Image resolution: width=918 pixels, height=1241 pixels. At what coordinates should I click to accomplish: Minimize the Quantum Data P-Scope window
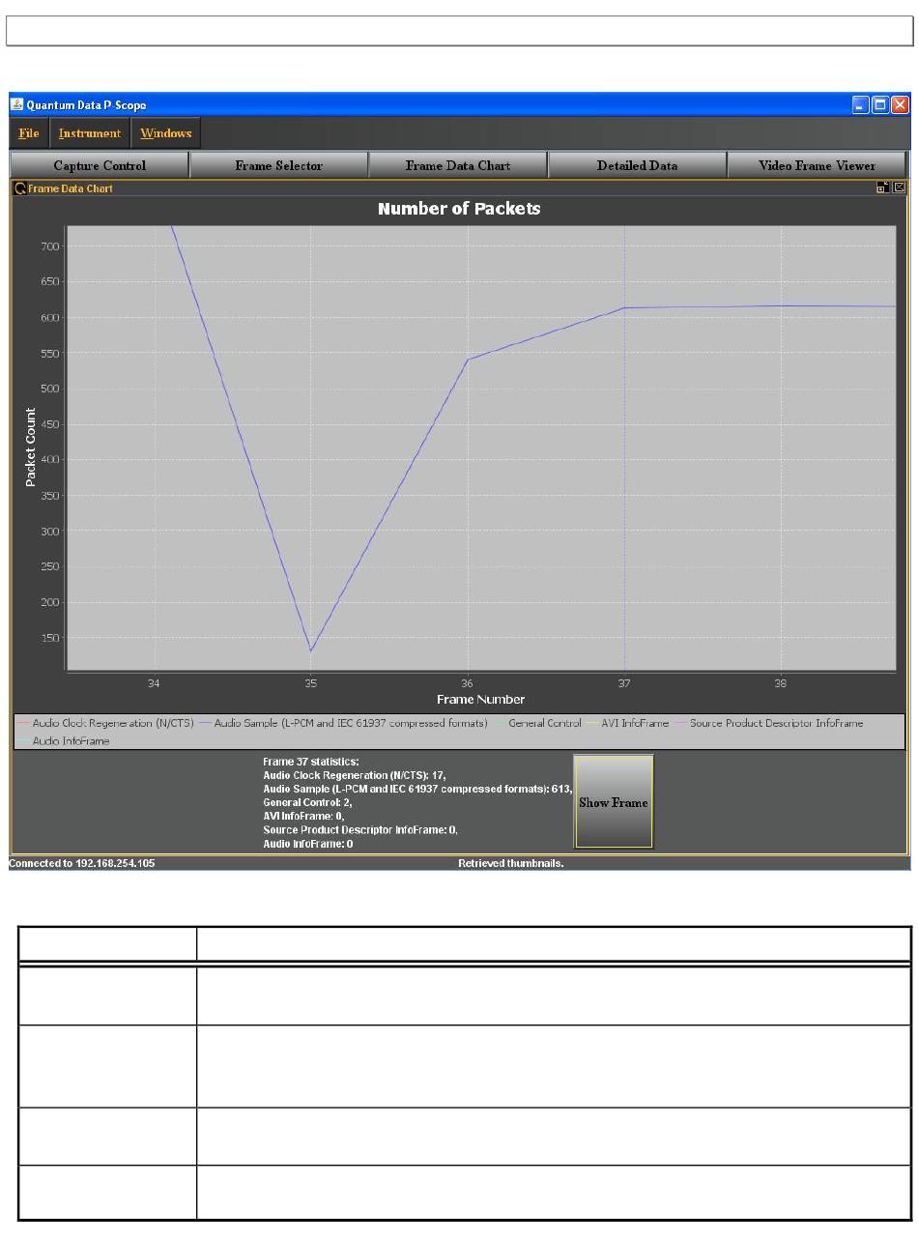861,104
